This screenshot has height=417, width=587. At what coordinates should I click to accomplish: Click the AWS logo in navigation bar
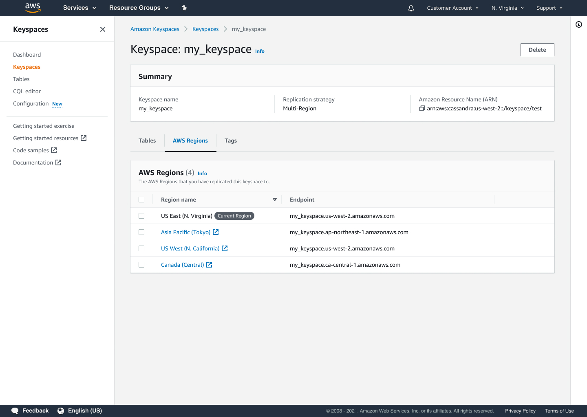(33, 8)
